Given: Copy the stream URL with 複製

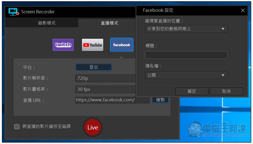Looking at the screenshot, I should coord(160,100).
